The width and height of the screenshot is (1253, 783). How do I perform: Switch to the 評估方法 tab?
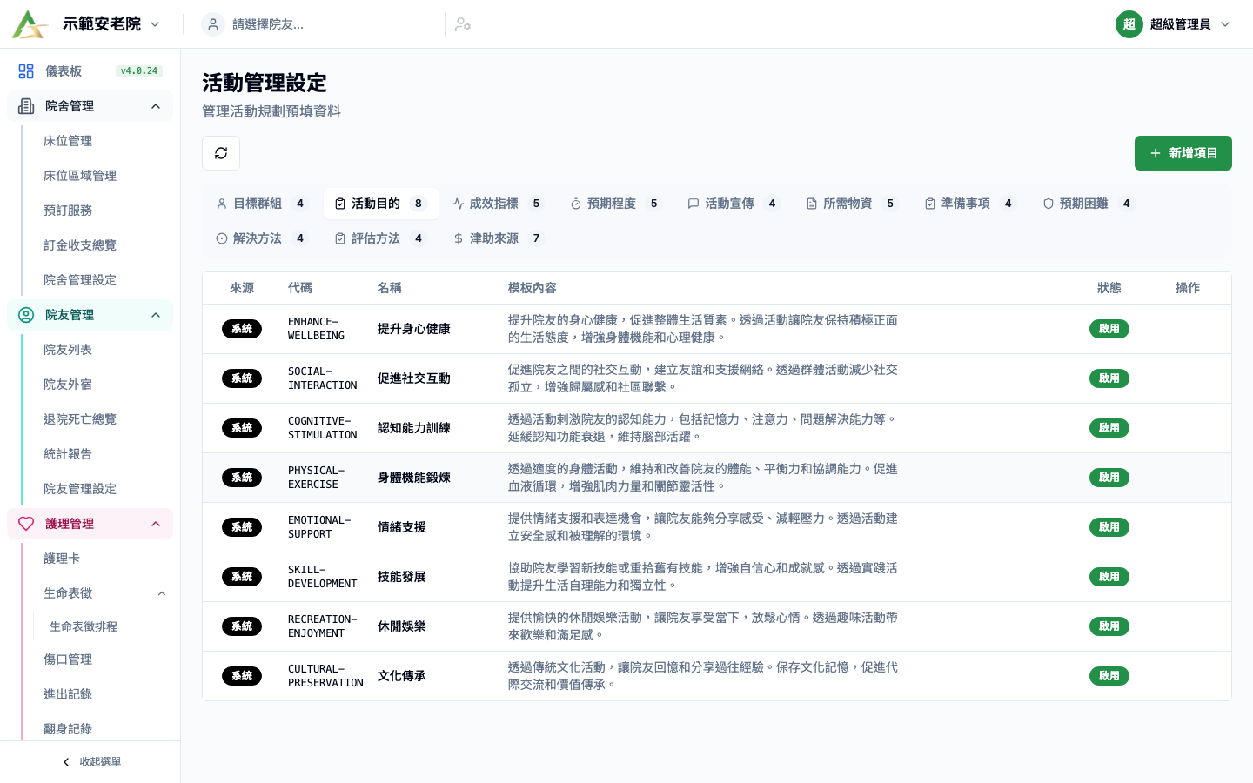pos(381,238)
